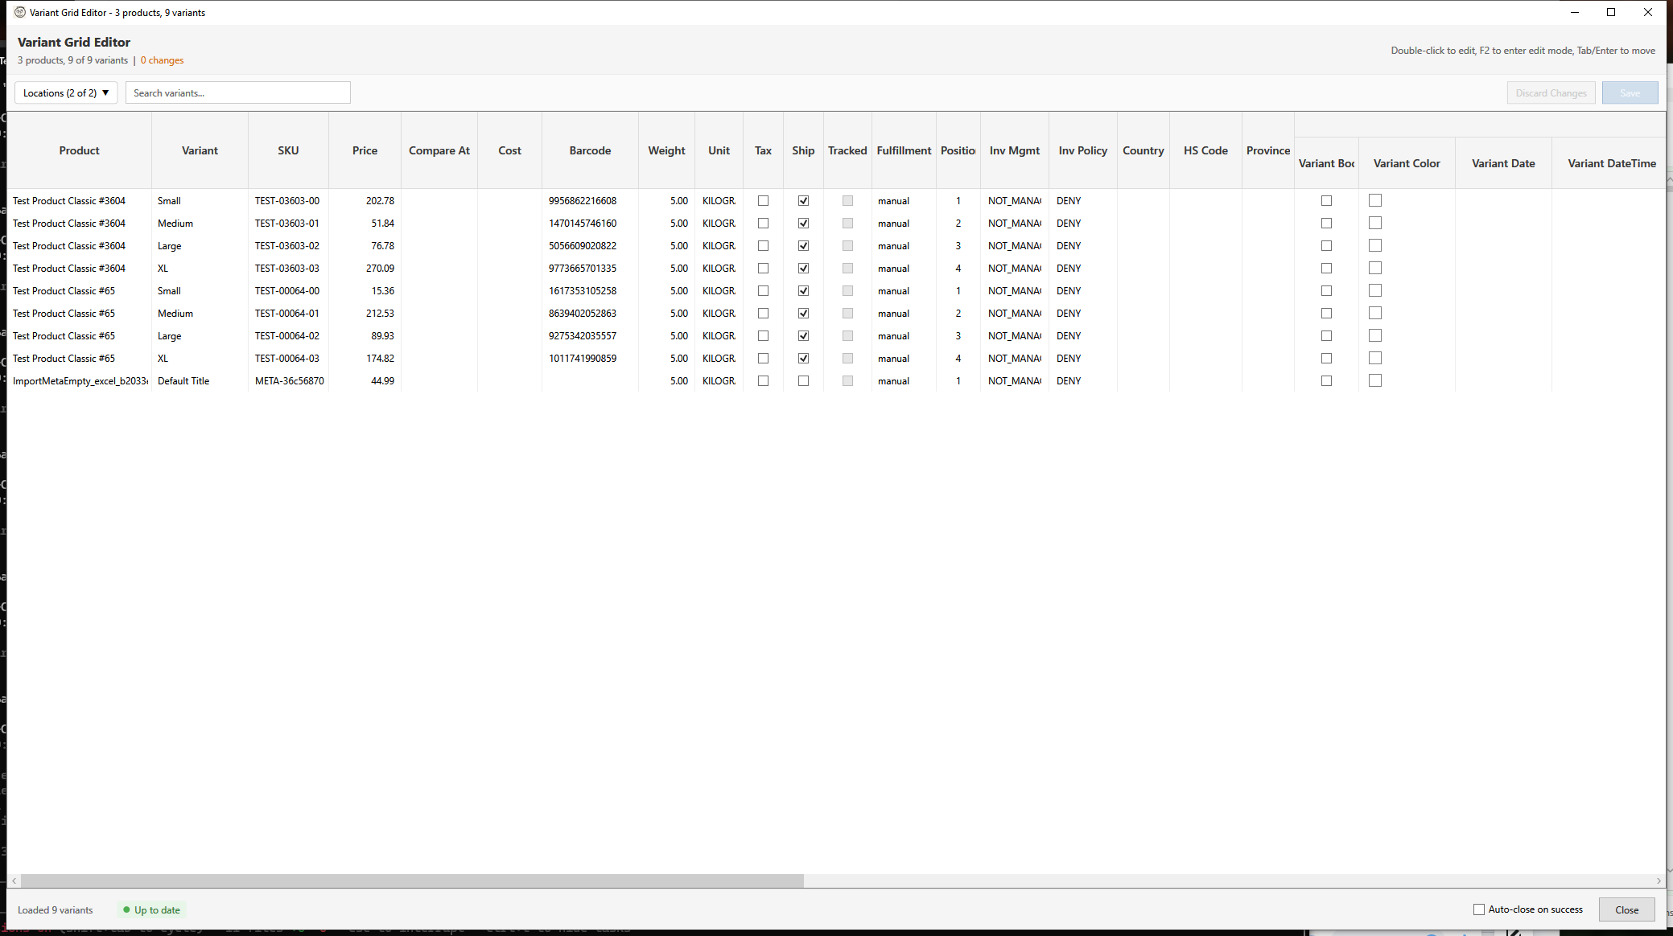1673x936 pixels.
Task: Click the Close button at bottom right
Action: [1626, 909]
